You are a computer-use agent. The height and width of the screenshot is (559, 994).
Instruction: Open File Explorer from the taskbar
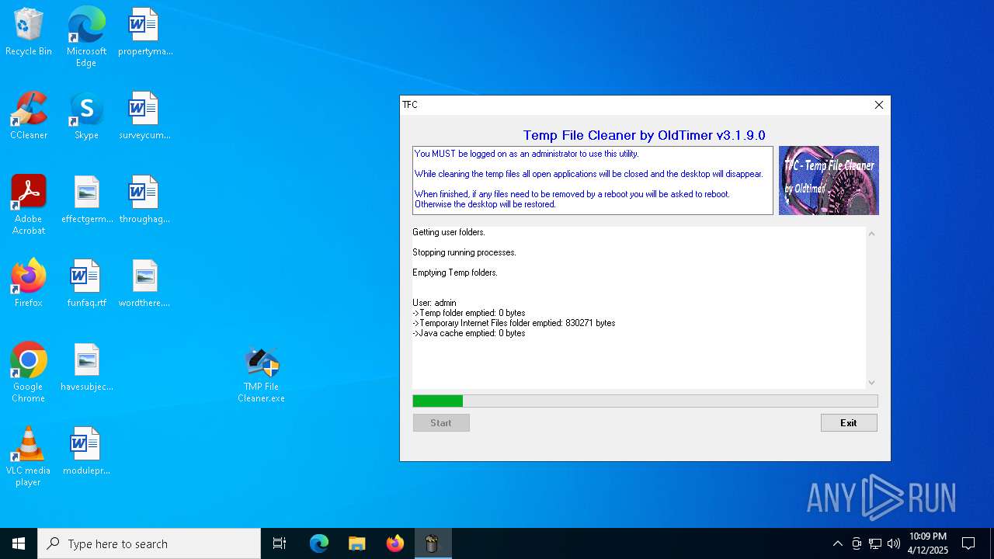tap(356, 543)
